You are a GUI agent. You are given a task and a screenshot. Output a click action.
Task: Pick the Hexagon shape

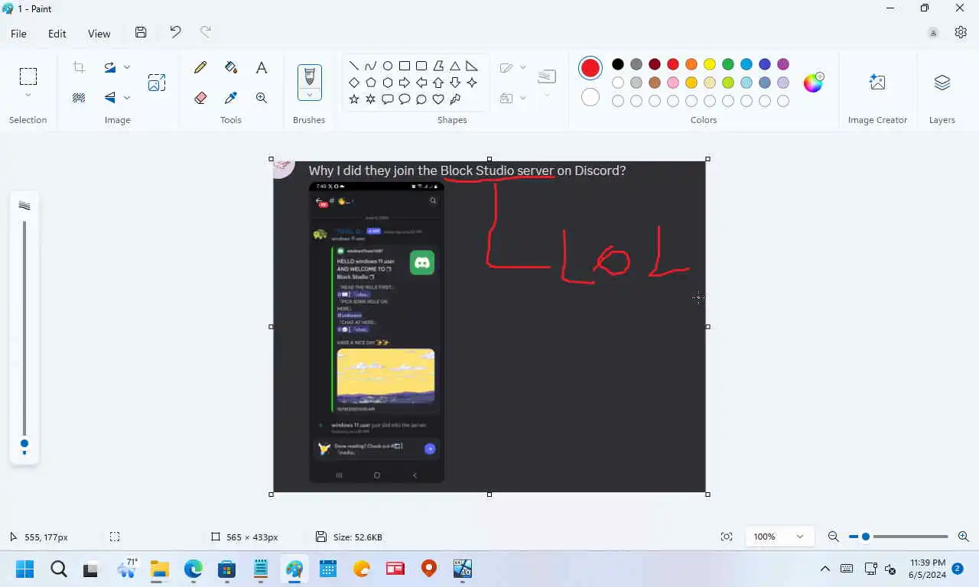point(388,83)
